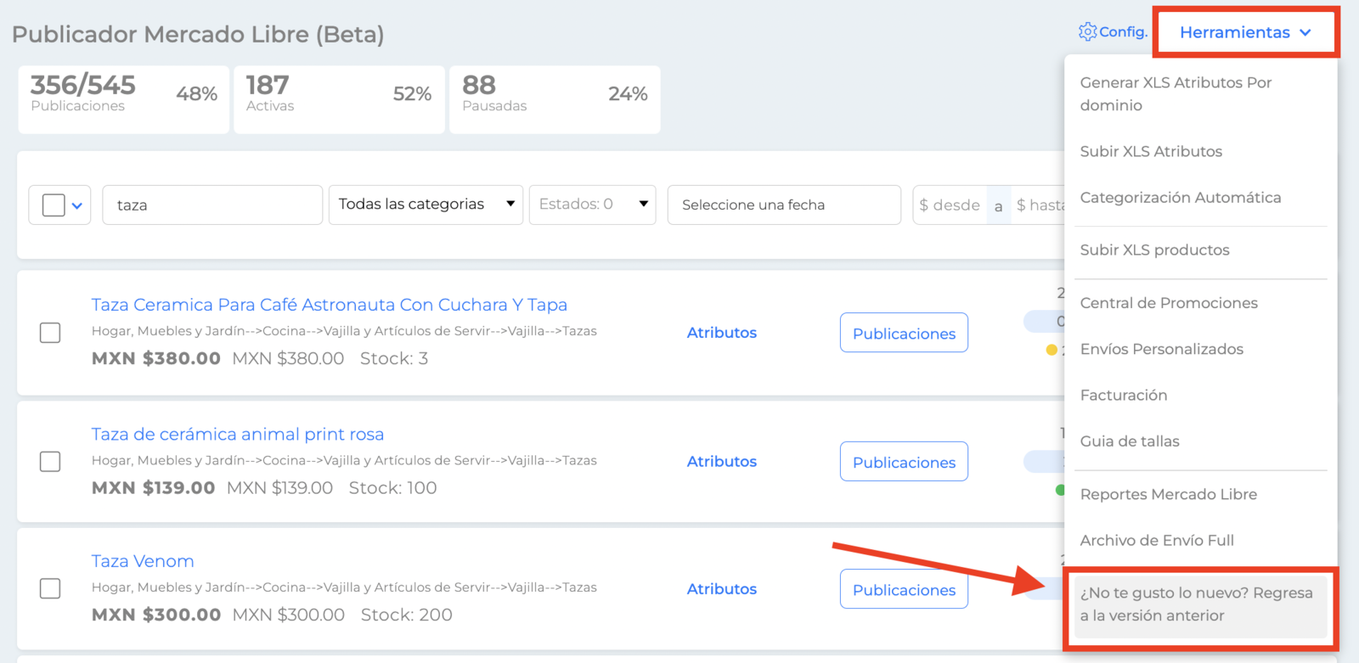Open the Herramientas menu
Image resolution: width=1359 pixels, height=663 pixels.
pyautogui.click(x=1245, y=32)
